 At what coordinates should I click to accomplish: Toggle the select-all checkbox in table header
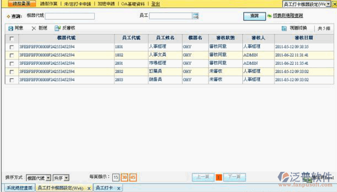tap(11, 38)
